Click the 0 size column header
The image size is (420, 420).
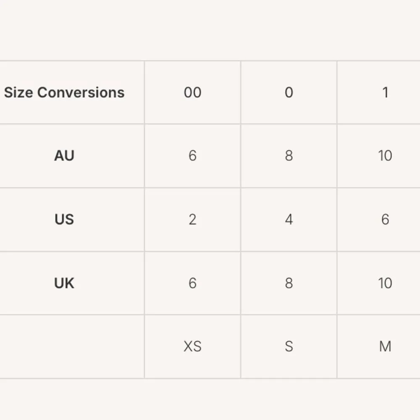pyautogui.click(x=289, y=92)
